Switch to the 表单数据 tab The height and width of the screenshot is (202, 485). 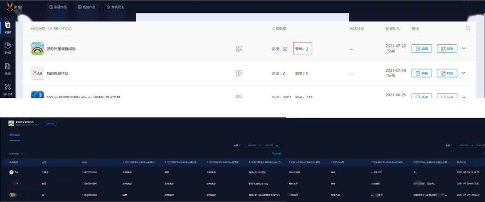click(14, 134)
